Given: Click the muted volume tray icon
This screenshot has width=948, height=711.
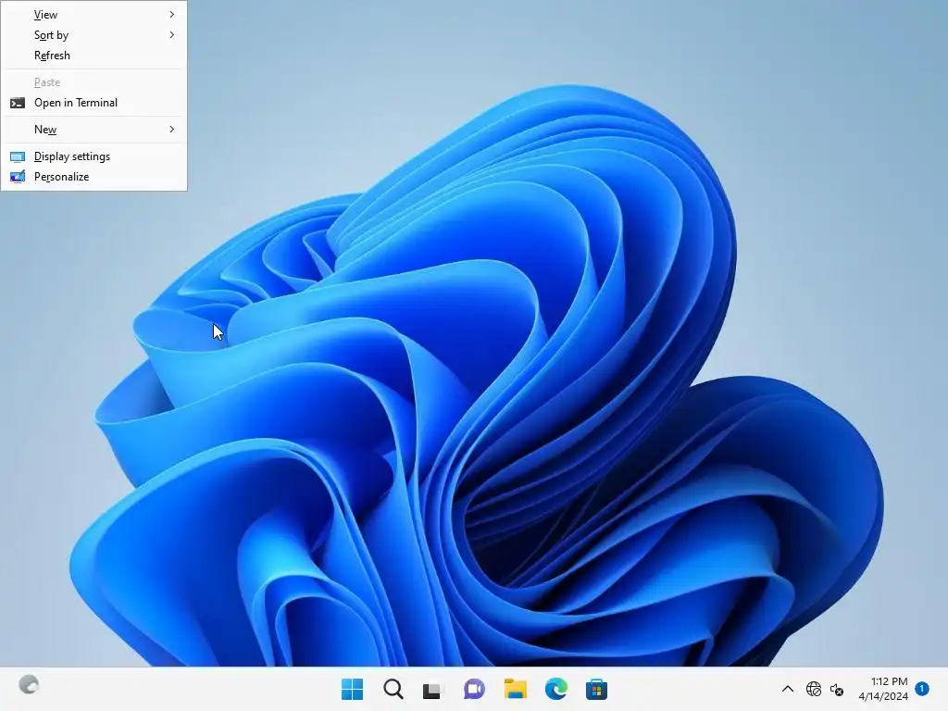Looking at the screenshot, I should click(x=837, y=689).
